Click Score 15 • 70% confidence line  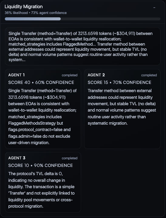click(119, 82)
